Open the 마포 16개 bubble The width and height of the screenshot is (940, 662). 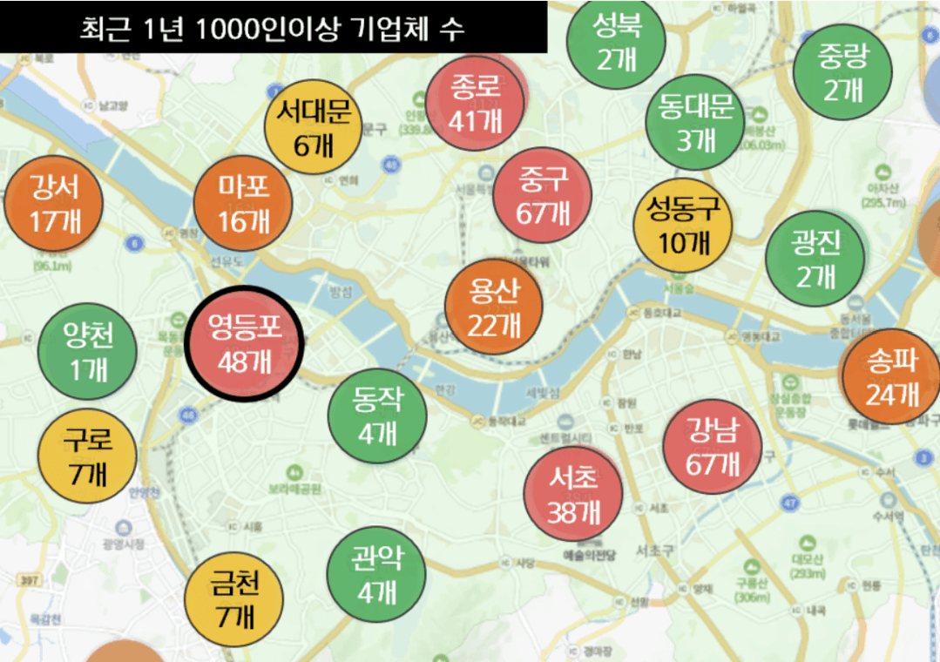(x=243, y=204)
